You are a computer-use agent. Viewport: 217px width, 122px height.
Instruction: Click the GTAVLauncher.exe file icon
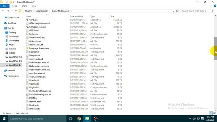click(x=27, y=27)
